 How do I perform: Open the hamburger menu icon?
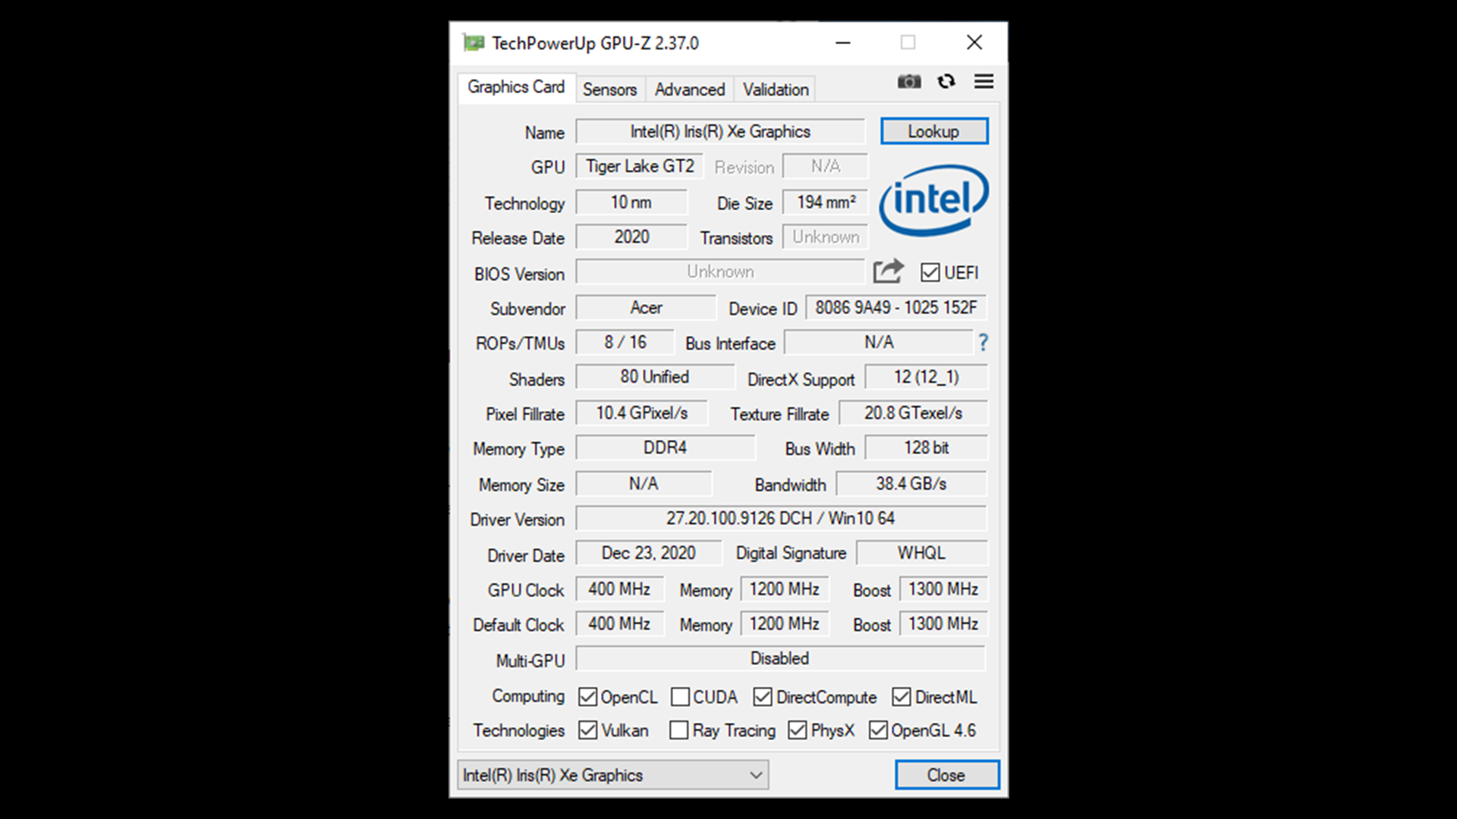pyautogui.click(x=983, y=81)
